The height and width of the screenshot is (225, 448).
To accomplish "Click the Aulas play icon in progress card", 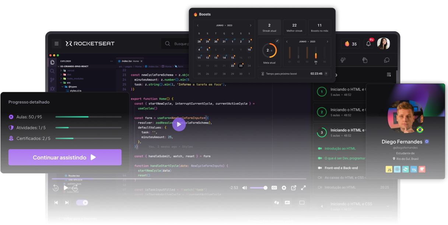I will 11,117.
